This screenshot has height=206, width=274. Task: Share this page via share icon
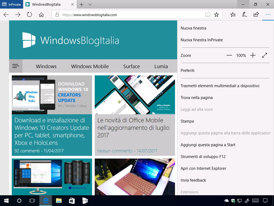(x=256, y=14)
